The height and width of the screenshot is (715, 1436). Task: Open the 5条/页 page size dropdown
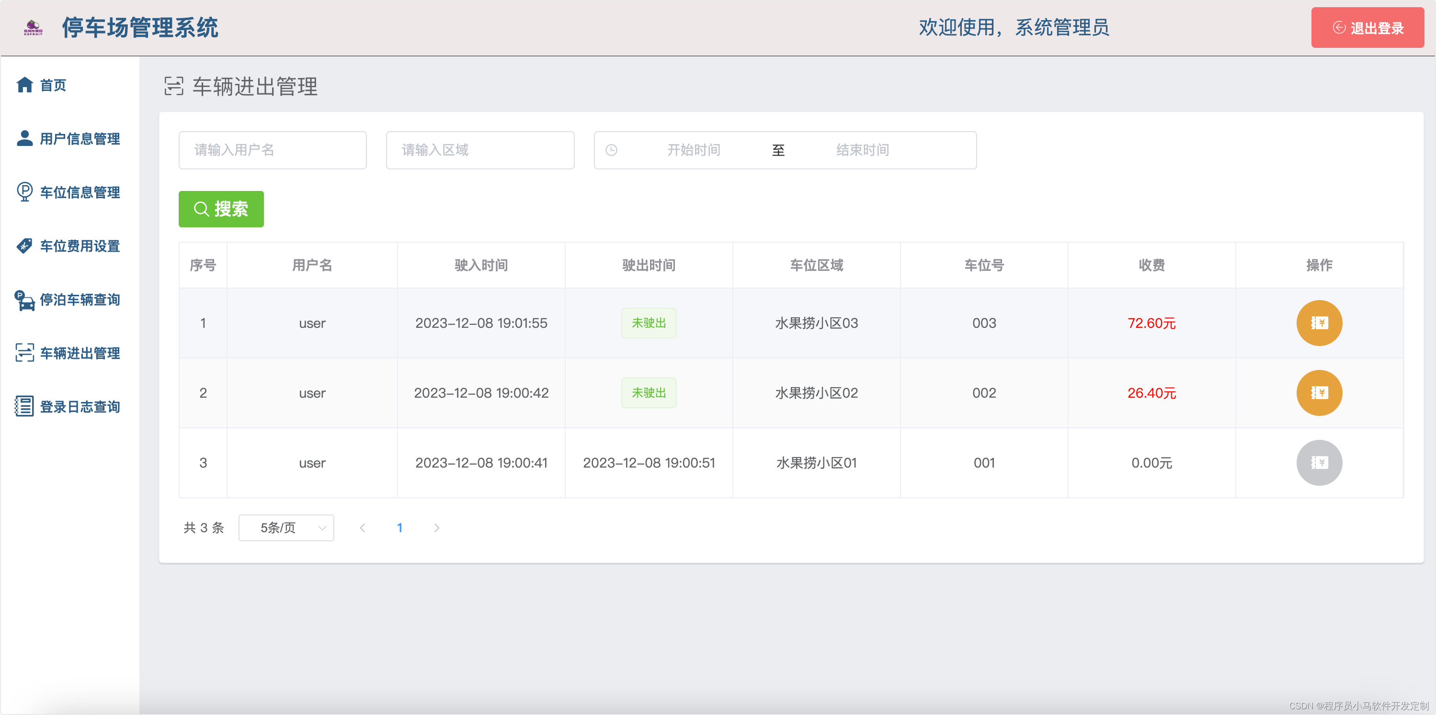coord(286,527)
